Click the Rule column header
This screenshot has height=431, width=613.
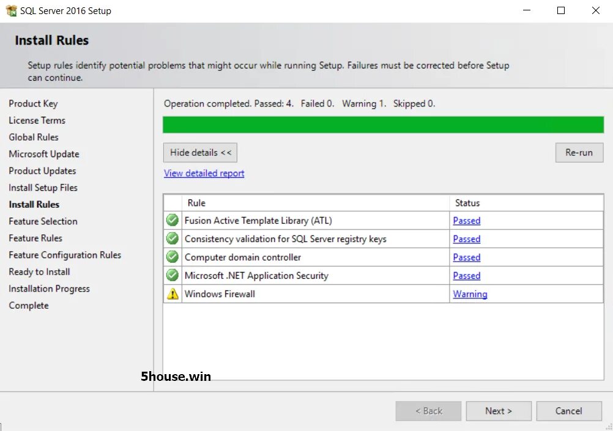(316, 203)
